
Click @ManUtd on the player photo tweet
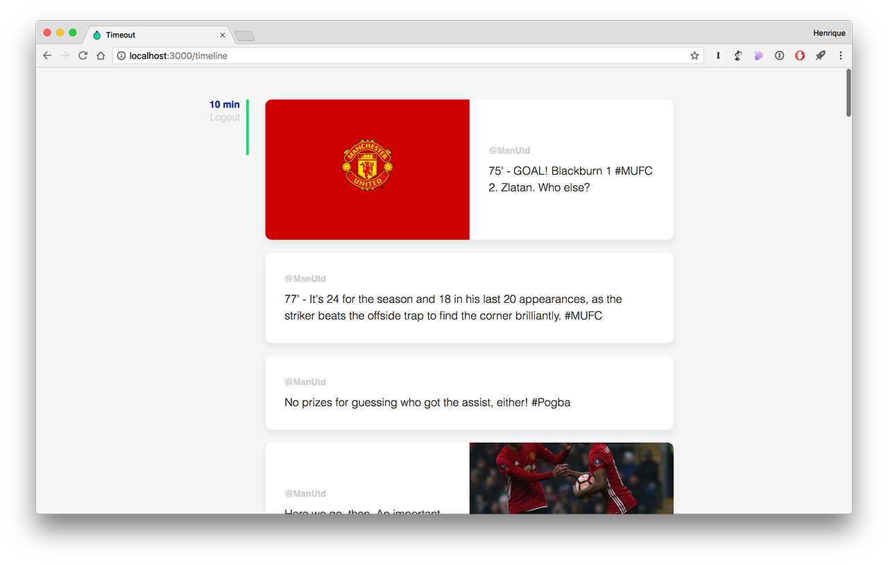click(305, 494)
